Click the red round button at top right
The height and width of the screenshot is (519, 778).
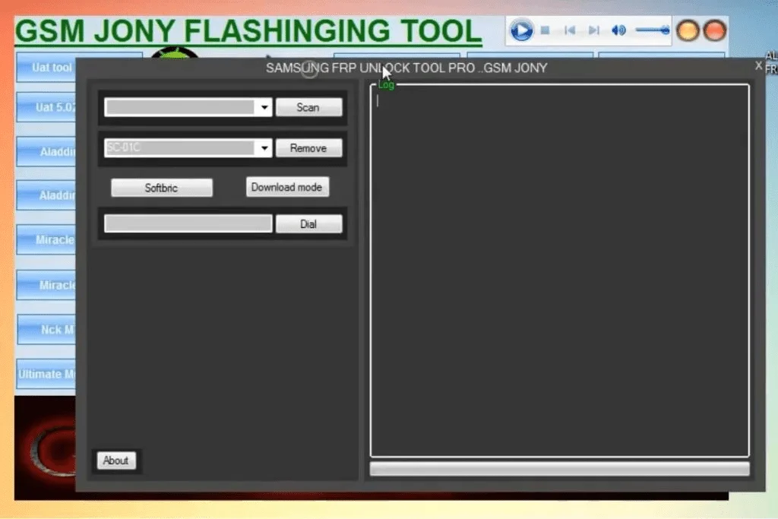tap(715, 30)
